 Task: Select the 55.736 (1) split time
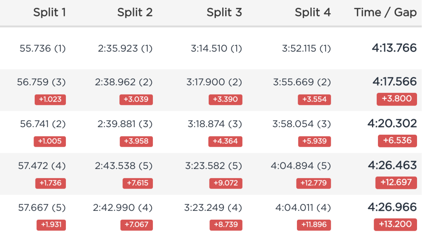coord(42,49)
